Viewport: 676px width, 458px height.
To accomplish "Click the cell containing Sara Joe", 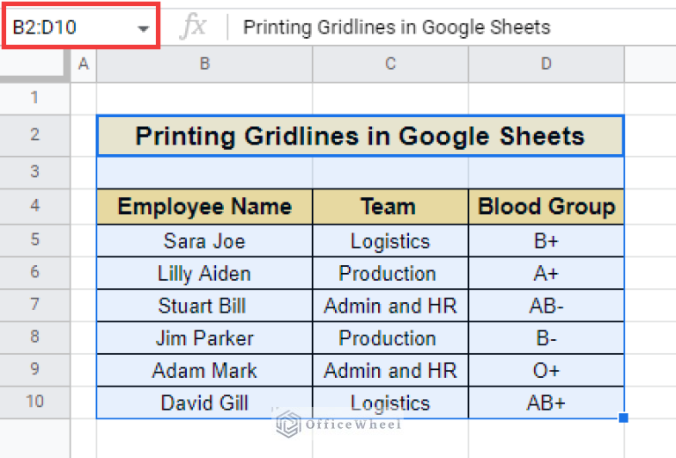I will [x=204, y=241].
